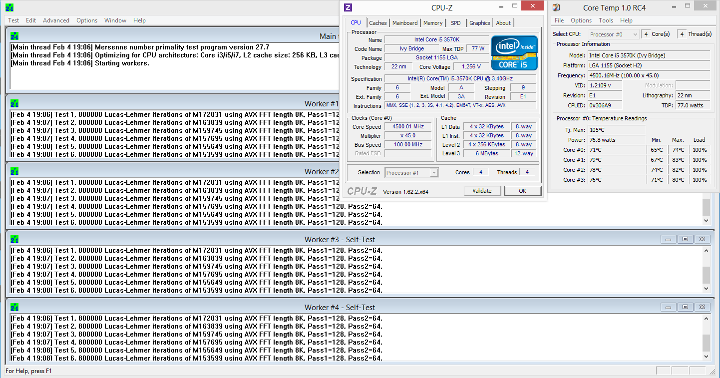The image size is (720, 378).
Task: Click Core Temp Frequency 4500.16MHz value
Action: [x=649, y=75]
